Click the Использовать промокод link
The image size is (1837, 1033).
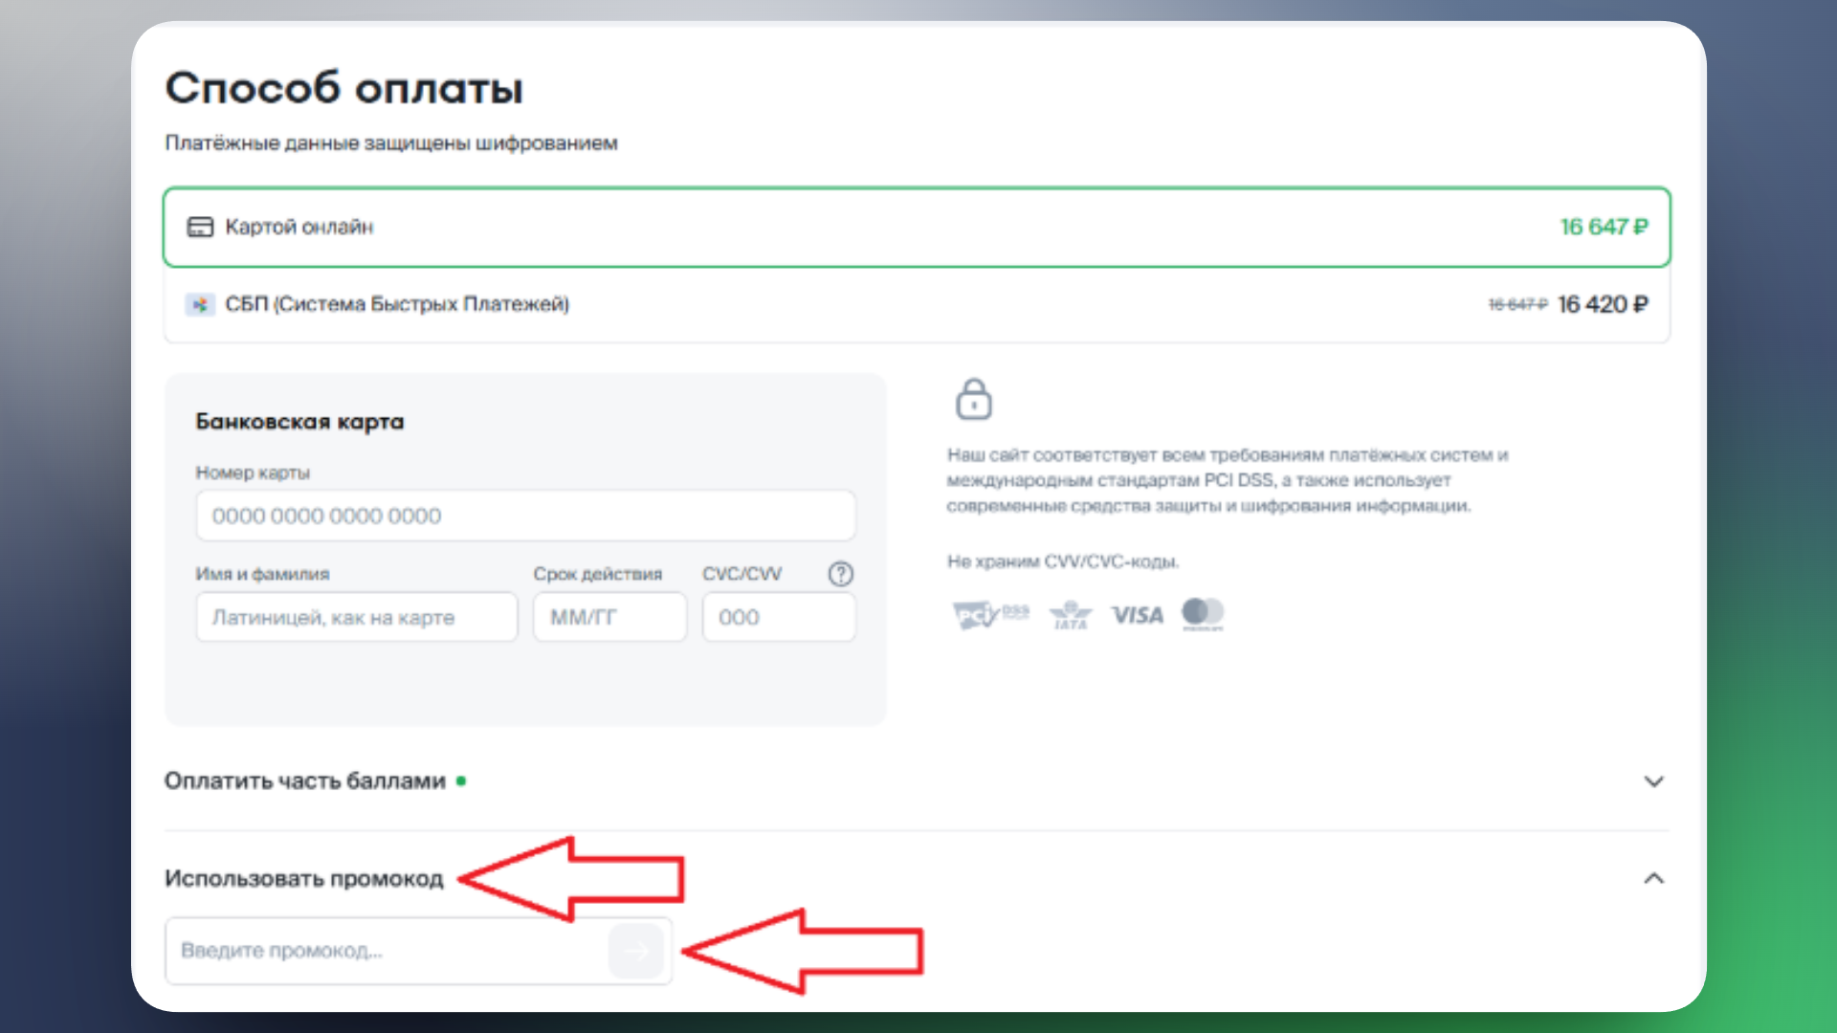[x=305, y=878]
